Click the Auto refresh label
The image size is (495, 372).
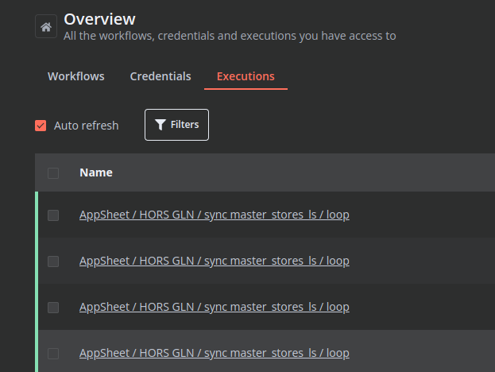[x=86, y=126]
